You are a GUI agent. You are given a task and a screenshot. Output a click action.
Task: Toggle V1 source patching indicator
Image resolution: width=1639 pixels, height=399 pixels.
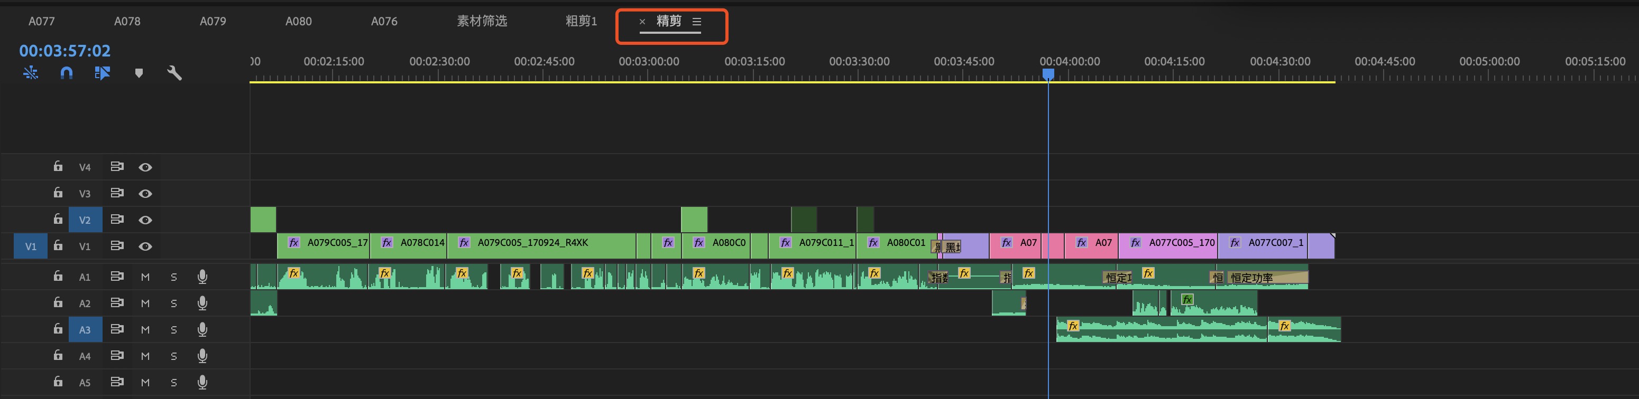coord(31,246)
